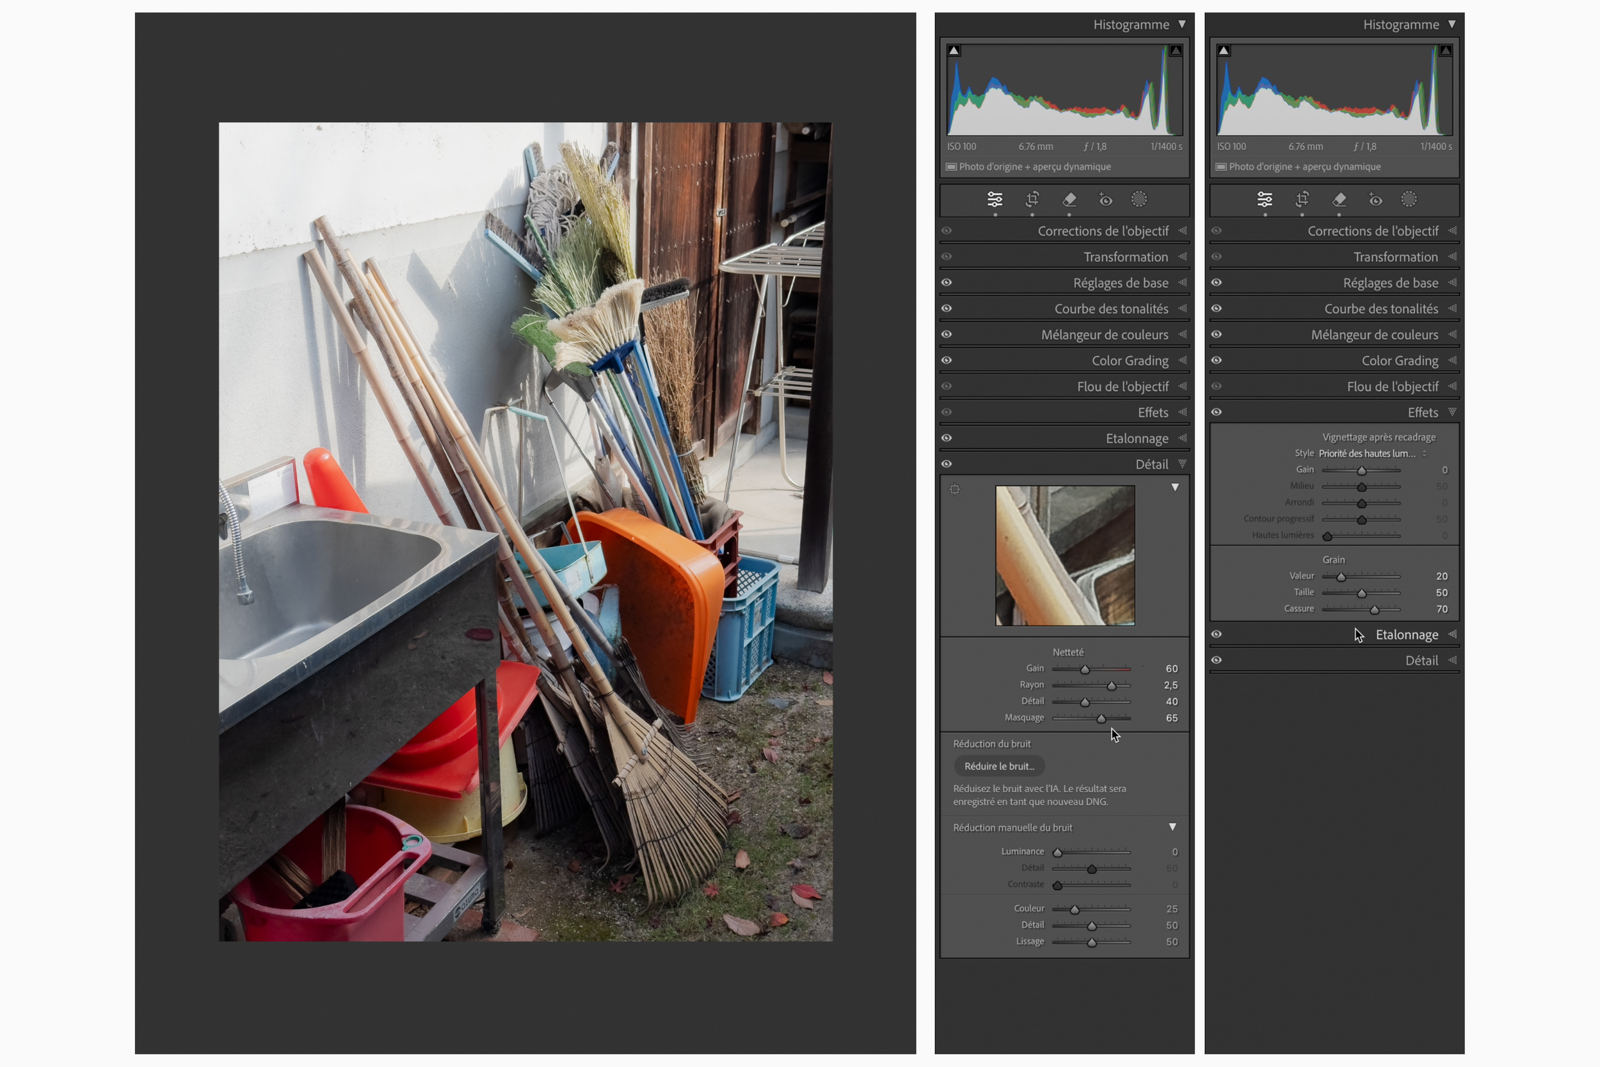Select the Crop tool in right panel
The image size is (1600, 1067).
coord(1302,199)
